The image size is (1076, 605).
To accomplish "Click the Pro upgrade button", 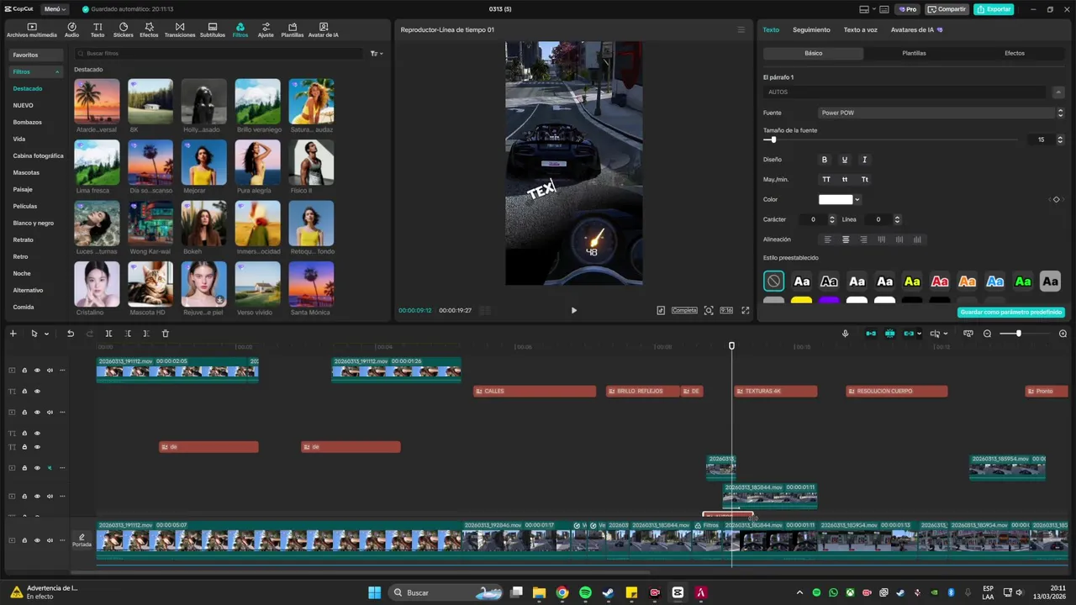I will [907, 9].
